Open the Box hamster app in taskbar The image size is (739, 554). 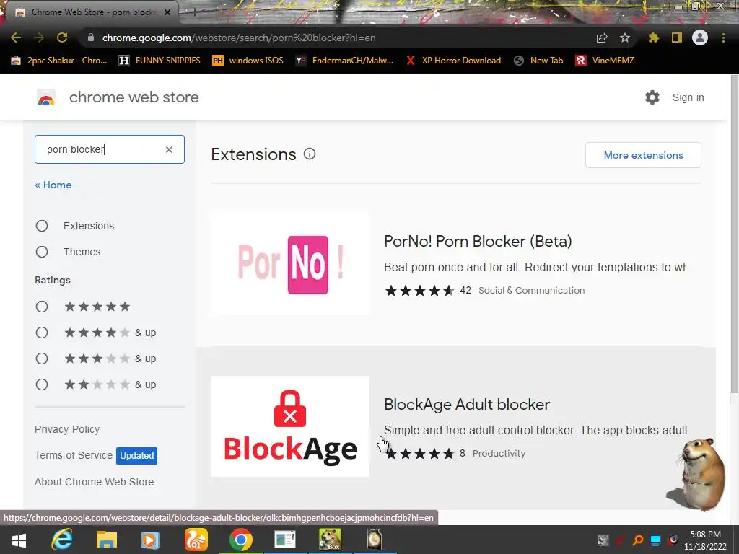(x=330, y=540)
